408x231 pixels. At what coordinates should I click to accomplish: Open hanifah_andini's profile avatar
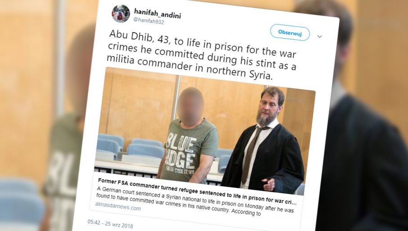[121, 14]
